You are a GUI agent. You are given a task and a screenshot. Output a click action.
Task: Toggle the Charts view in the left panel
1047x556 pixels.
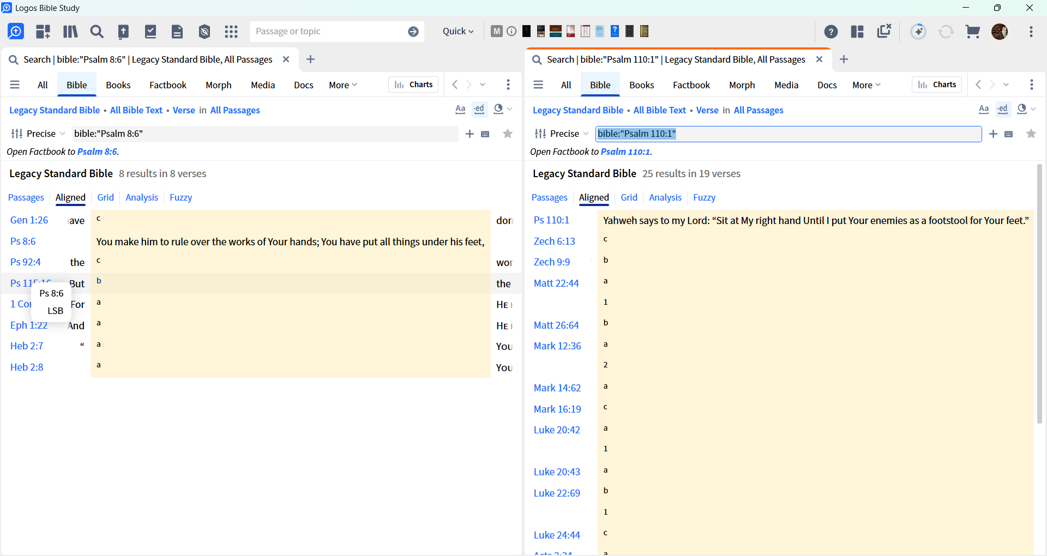tap(413, 84)
